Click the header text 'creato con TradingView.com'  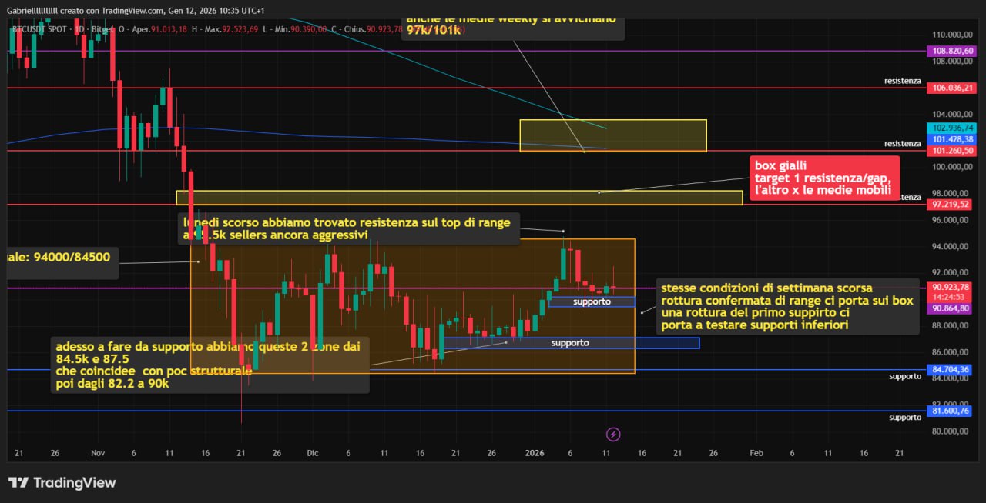(x=112, y=11)
